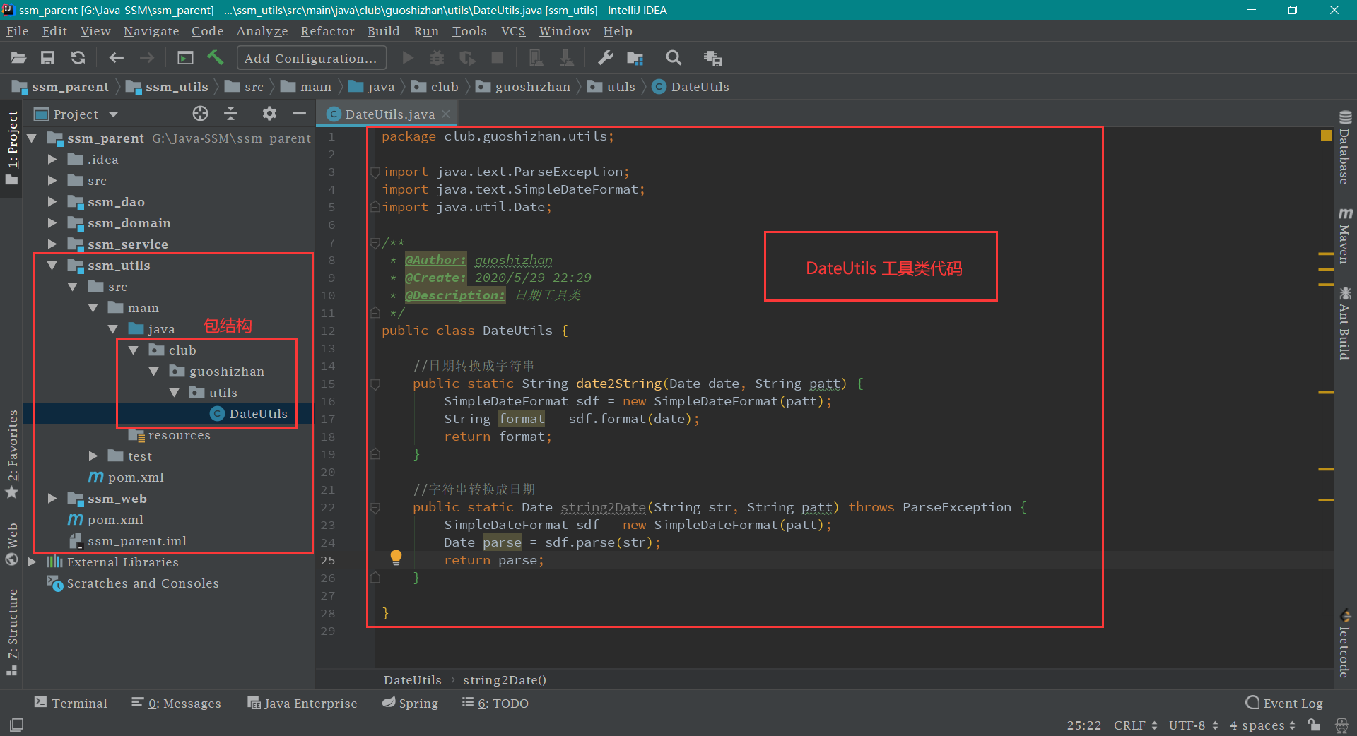The height and width of the screenshot is (736, 1357).
Task: Click the Search Everywhere magnifier icon
Action: [x=674, y=58]
